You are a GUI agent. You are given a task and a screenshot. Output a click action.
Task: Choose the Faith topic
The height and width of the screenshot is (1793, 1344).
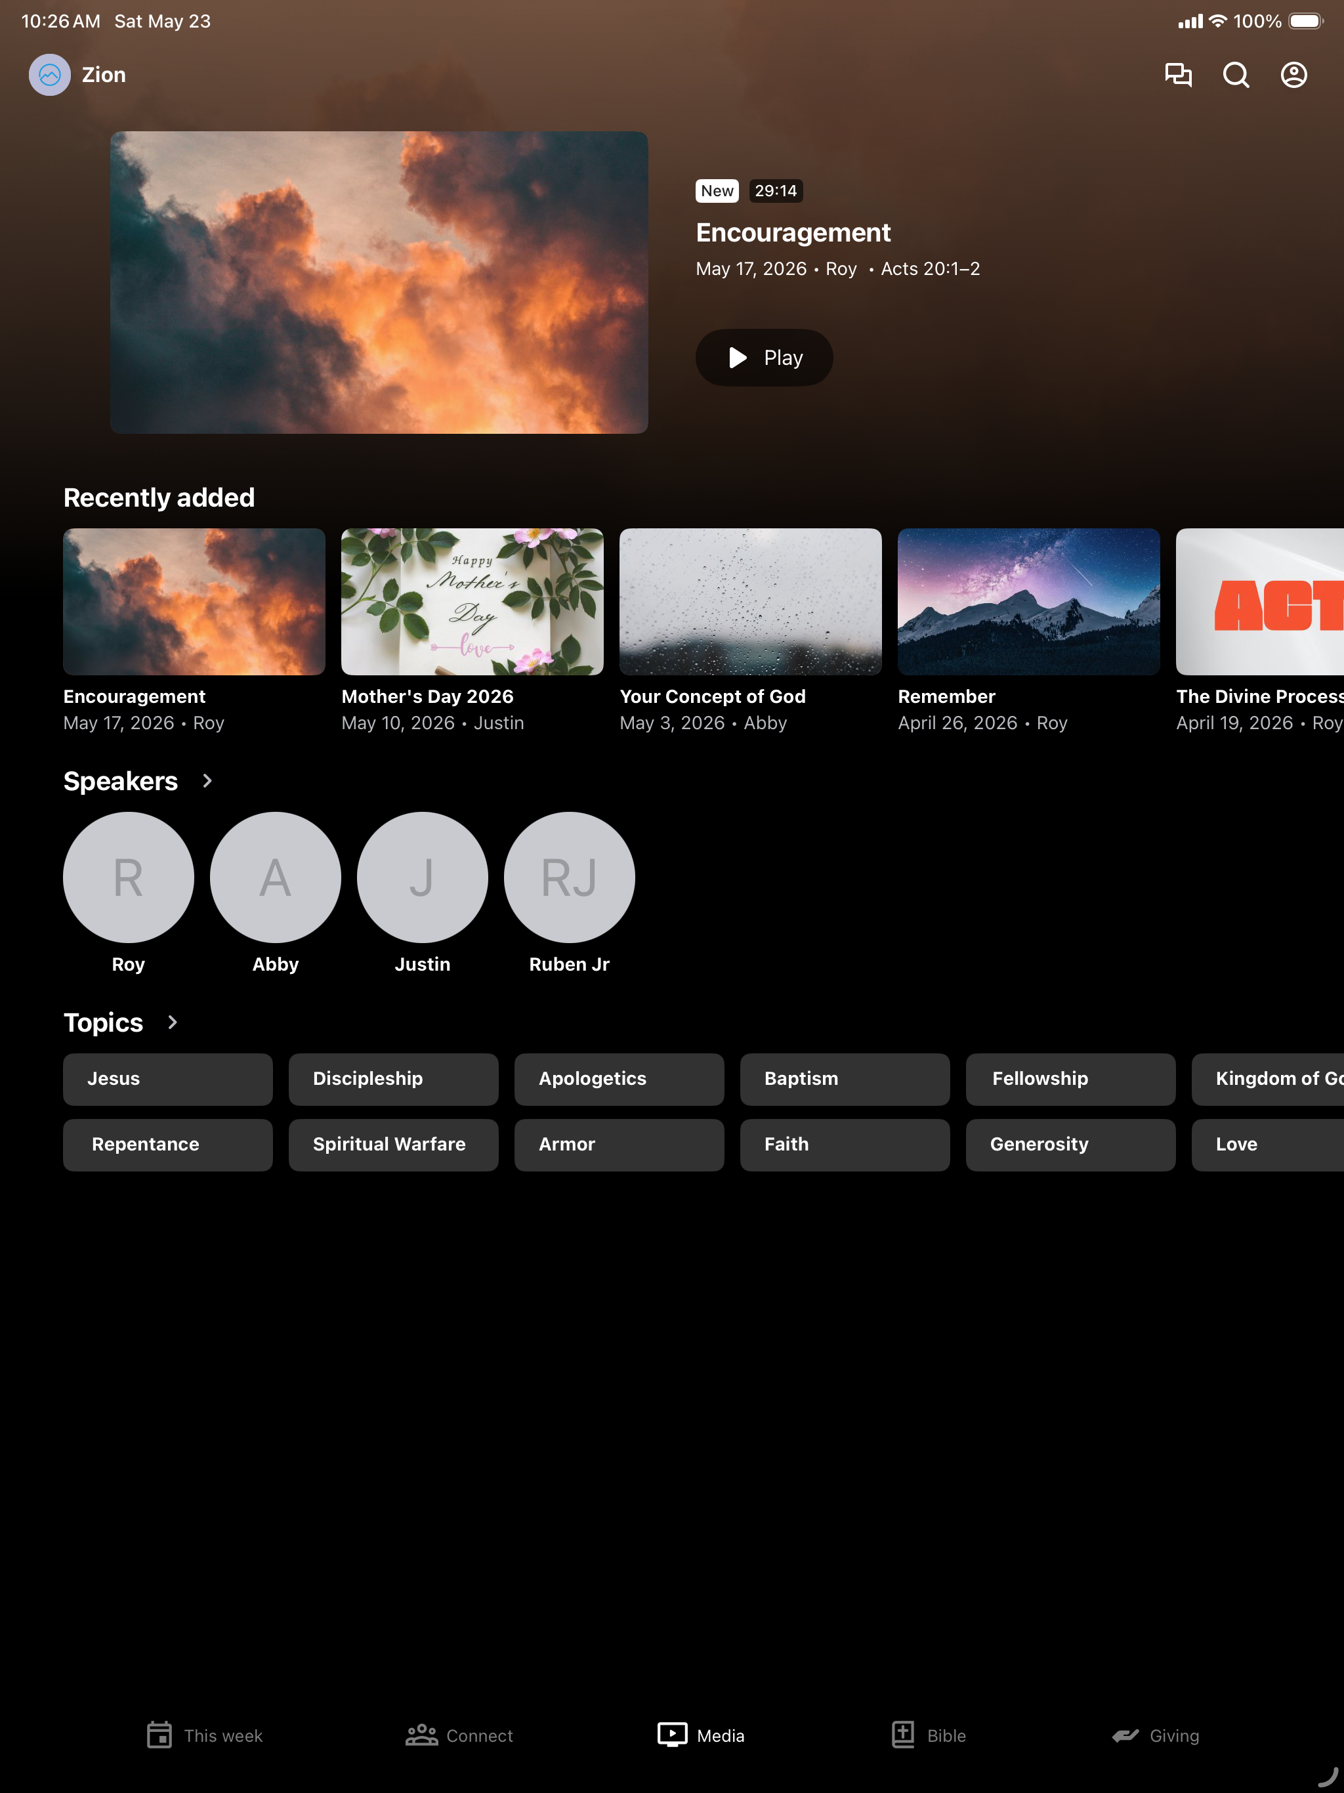(x=845, y=1145)
